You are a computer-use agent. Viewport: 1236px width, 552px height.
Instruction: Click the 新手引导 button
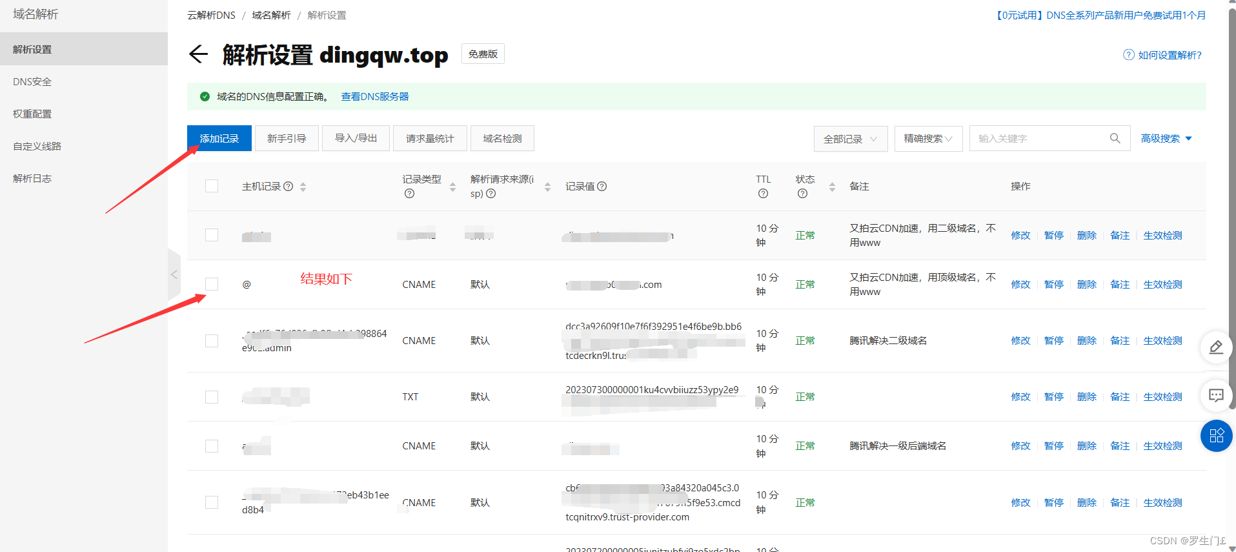click(x=287, y=138)
